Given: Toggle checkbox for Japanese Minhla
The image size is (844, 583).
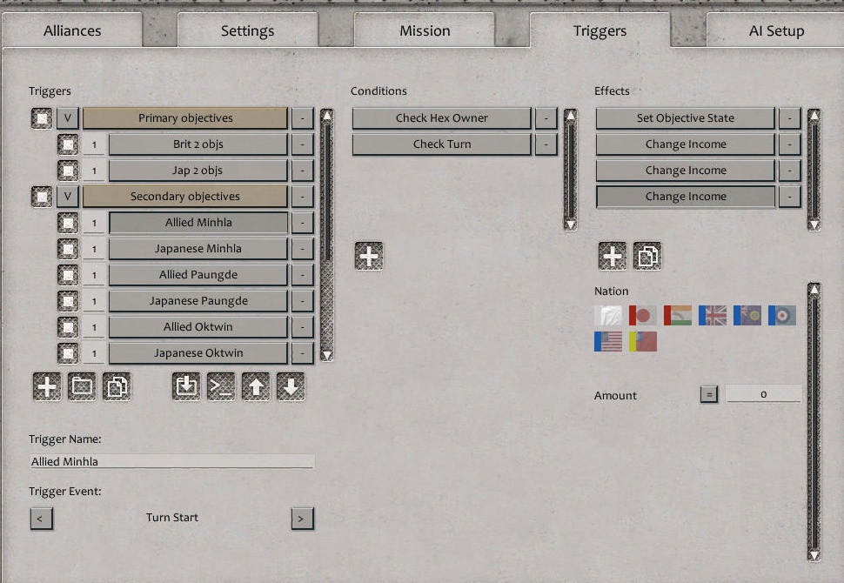Looking at the screenshot, I should tap(68, 249).
